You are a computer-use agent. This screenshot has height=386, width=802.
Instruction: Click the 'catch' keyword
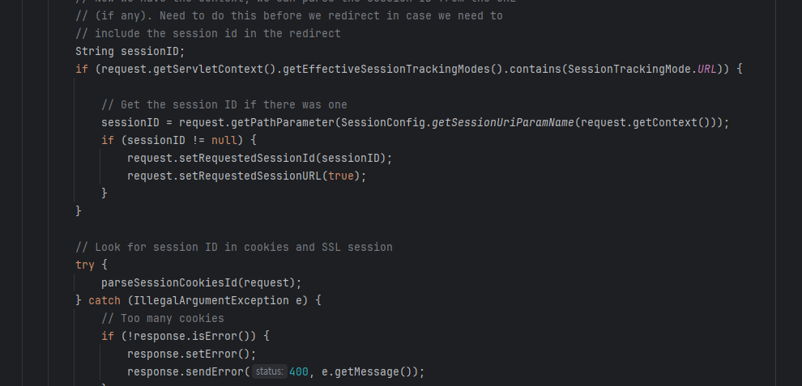[x=105, y=300]
